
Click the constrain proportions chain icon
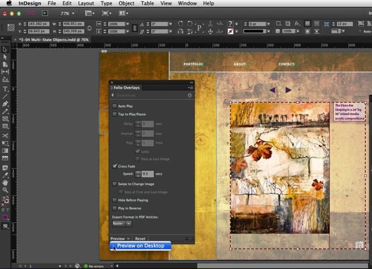pos(134,28)
